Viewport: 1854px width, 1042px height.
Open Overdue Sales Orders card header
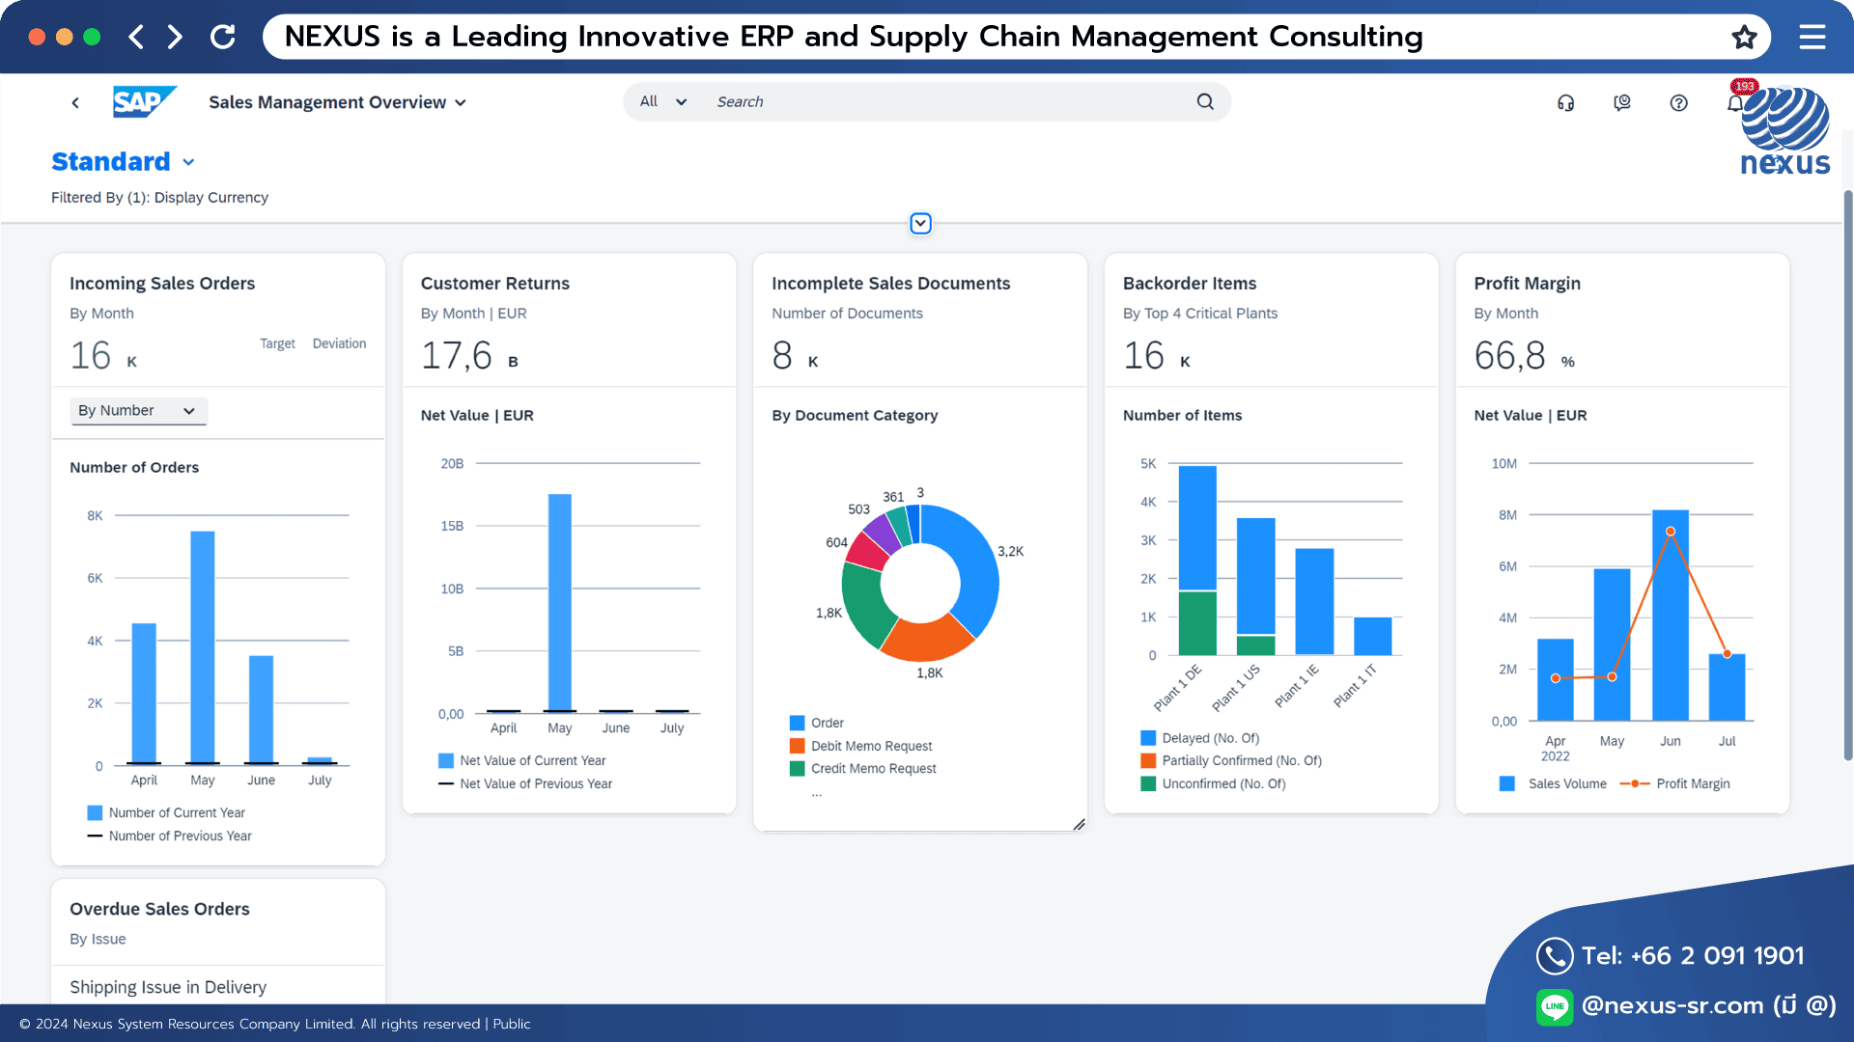point(218,922)
